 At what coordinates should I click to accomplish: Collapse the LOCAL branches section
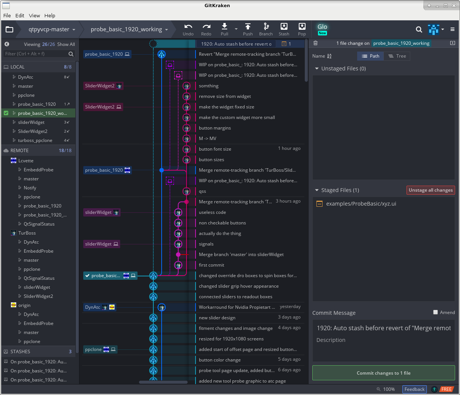[x=38, y=67]
